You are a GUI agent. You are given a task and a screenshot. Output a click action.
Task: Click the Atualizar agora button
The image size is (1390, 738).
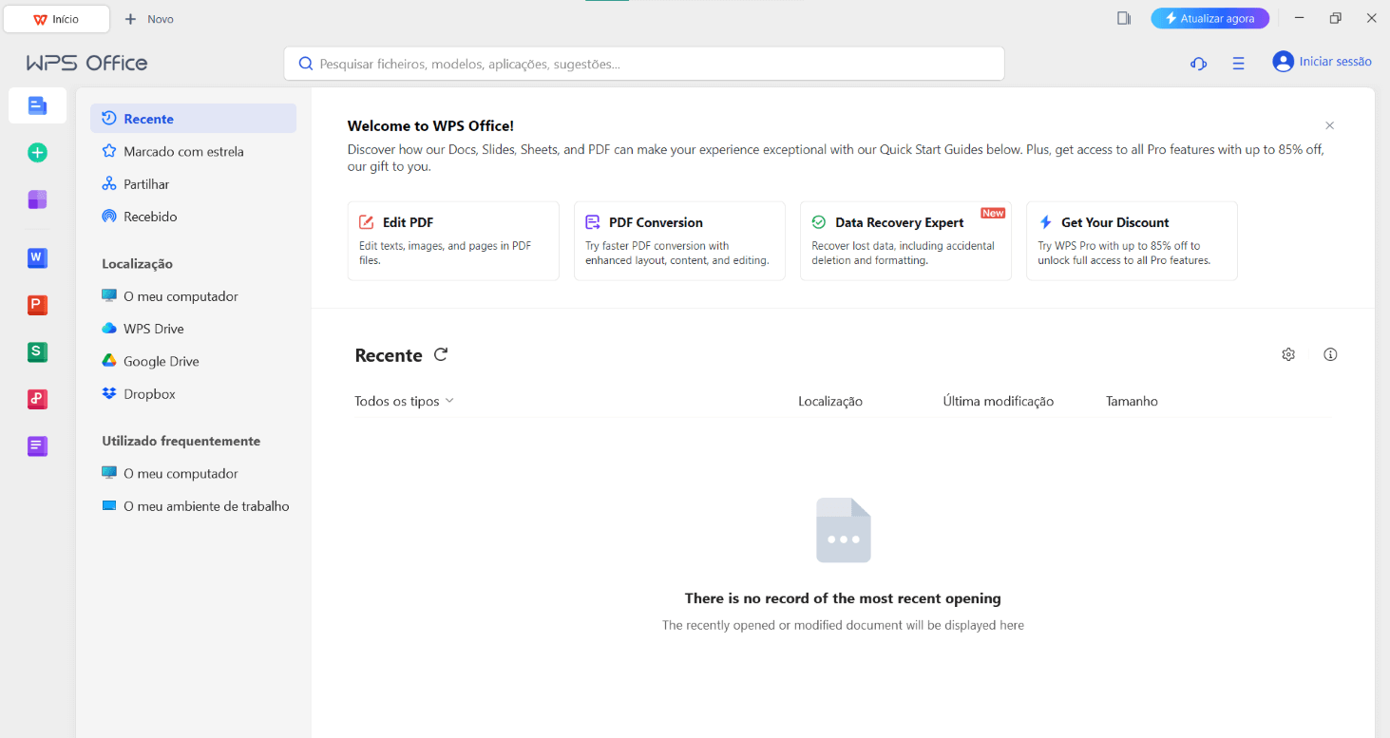(x=1209, y=18)
